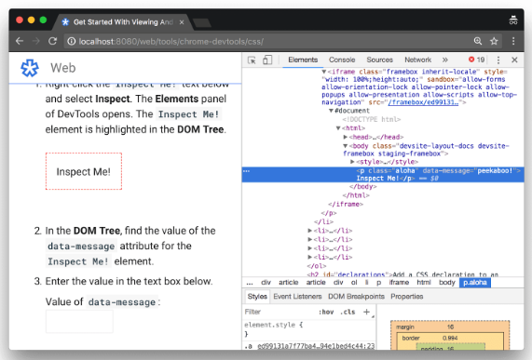Viewport: 532px width, 360px height.
Task: Close the DevTools panel
Action: click(514, 60)
